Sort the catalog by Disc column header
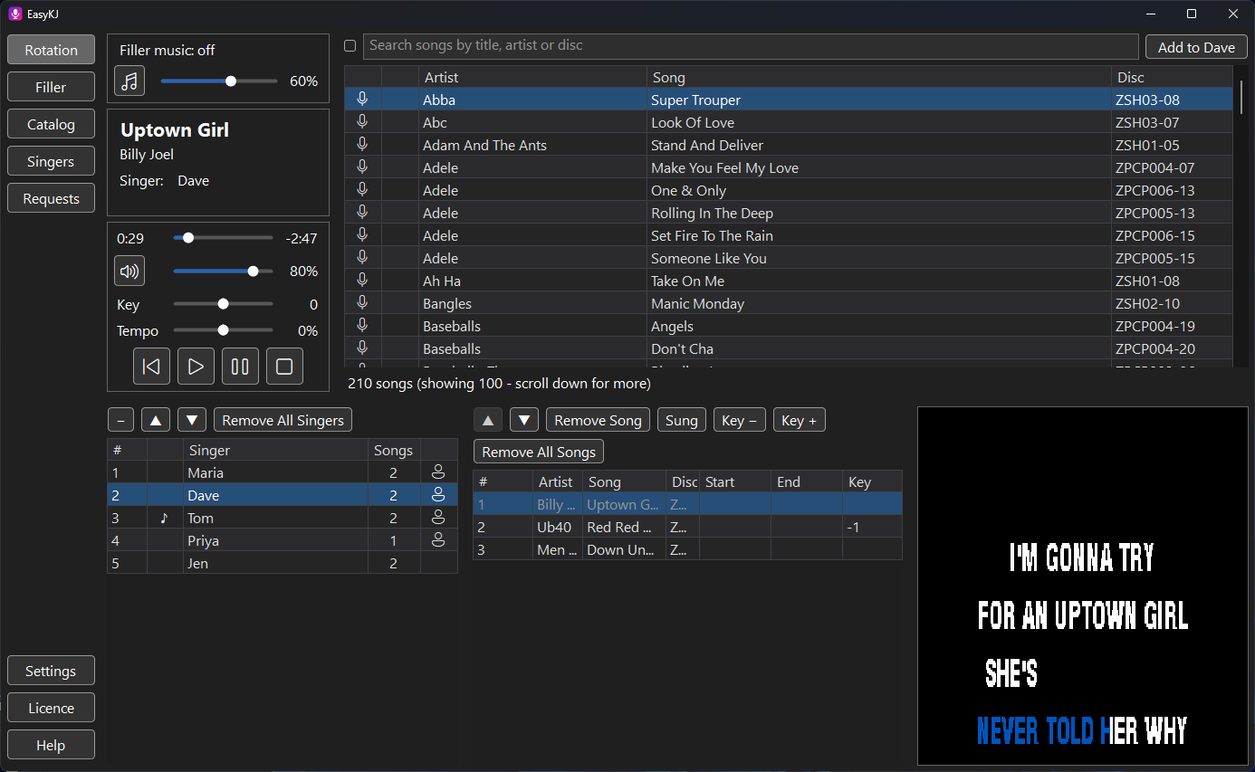The image size is (1255, 772). pyautogui.click(x=1172, y=77)
